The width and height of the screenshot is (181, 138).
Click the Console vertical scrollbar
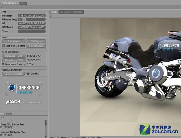pos(46,128)
